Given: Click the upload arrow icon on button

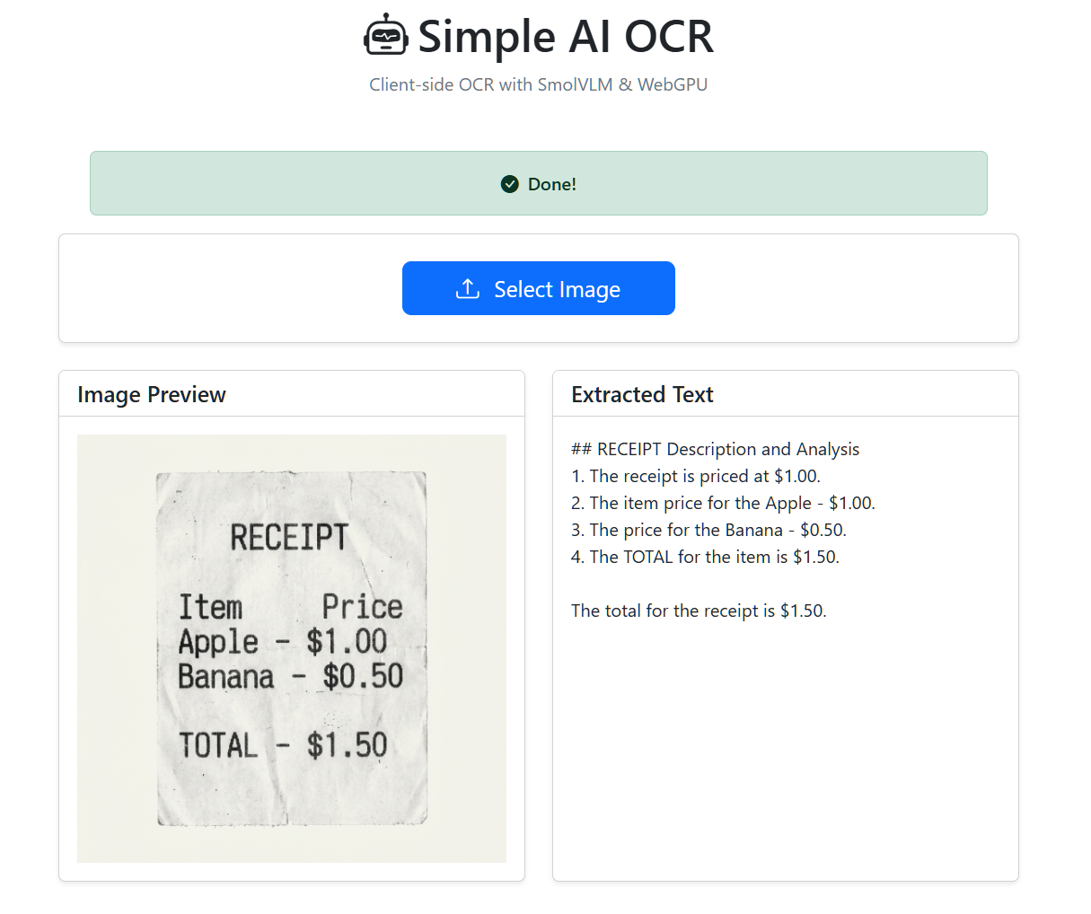Looking at the screenshot, I should [x=468, y=288].
